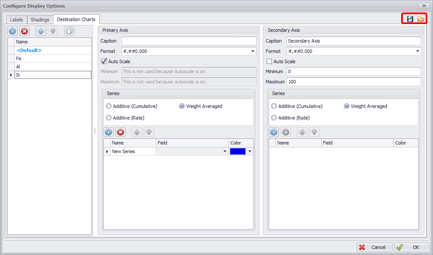Click the Color column header in Primary Axis series

pyautogui.click(x=241, y=143)
